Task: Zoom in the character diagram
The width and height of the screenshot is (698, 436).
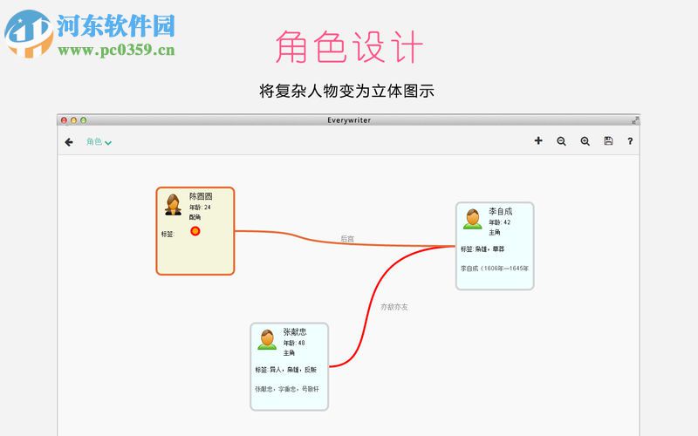Action: pos(585,141)
